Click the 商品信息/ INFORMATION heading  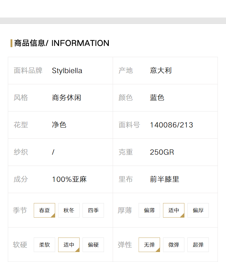61,43
